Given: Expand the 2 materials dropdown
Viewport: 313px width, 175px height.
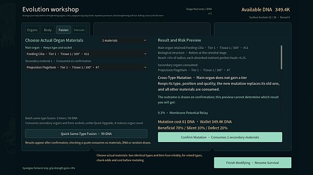Looking at the screenshot, I should pyautogui.click(x=124, y=40).
